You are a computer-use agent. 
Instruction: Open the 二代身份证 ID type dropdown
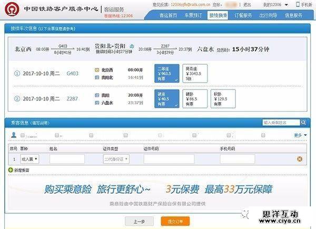(x=115, y=158)
